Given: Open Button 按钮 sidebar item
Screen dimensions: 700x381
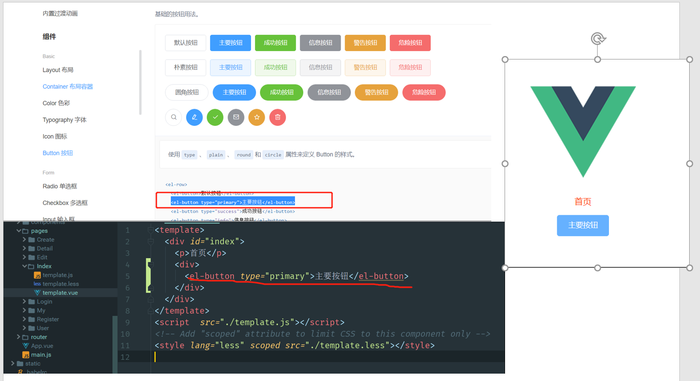Looking at the screenshot, I should [58, 153].
